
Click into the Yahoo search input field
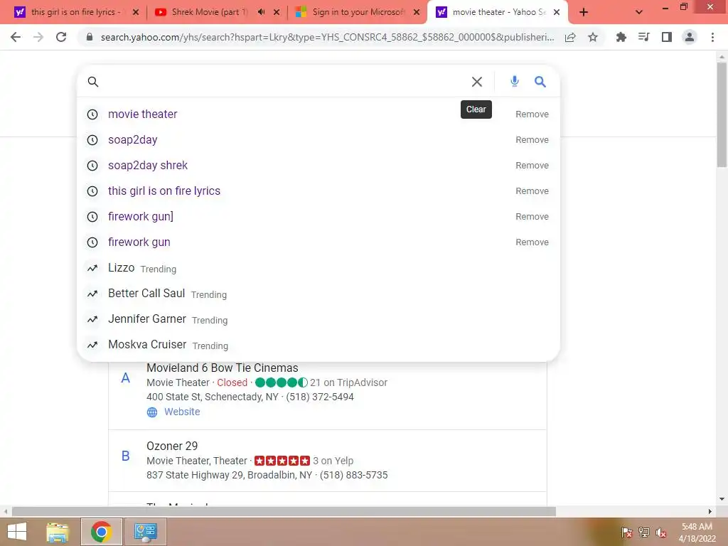[283, 82]
